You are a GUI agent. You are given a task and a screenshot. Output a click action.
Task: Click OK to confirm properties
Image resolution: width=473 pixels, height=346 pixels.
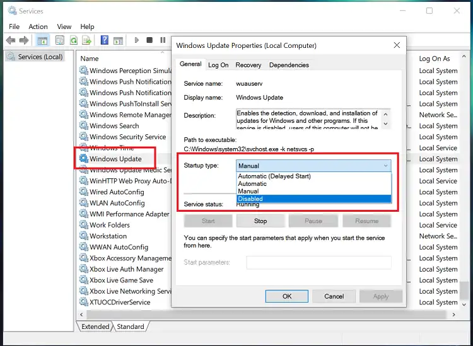coord(287,296)
